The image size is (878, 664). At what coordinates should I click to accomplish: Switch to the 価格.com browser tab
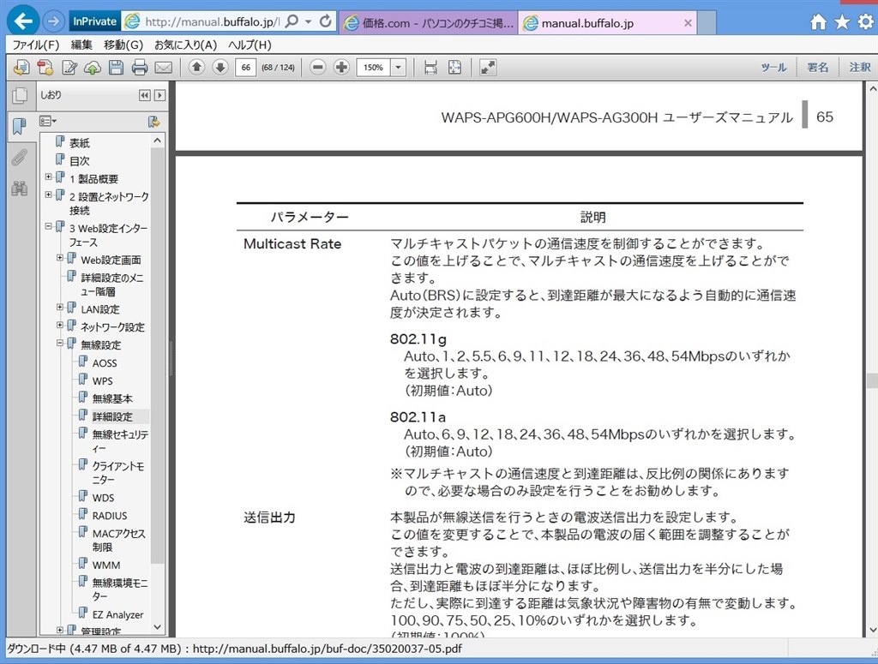point(429,23)
